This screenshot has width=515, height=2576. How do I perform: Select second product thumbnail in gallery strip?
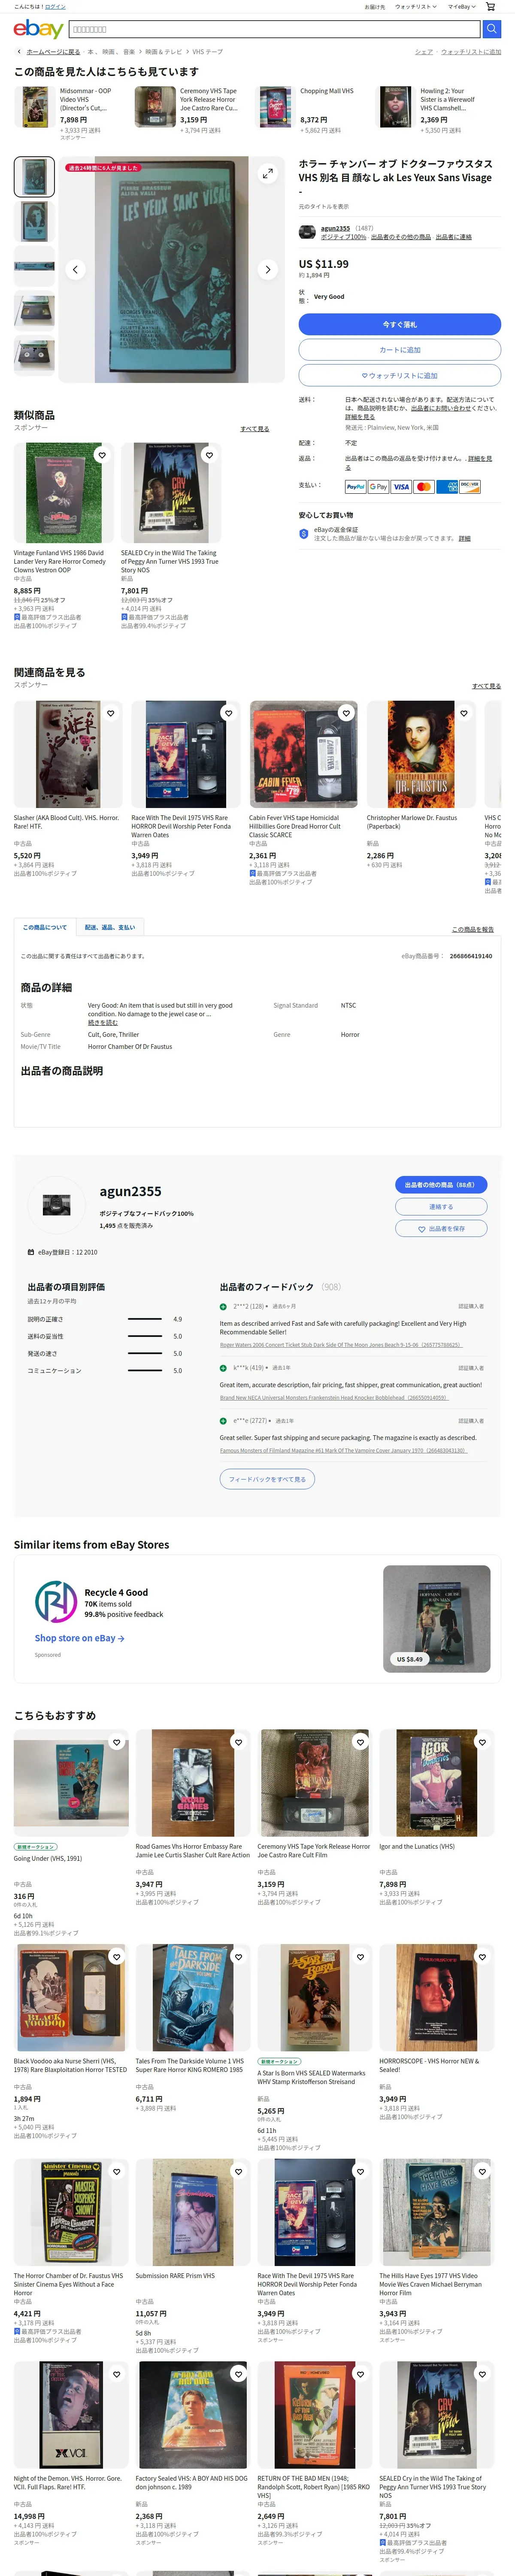[x=34, y=221]
